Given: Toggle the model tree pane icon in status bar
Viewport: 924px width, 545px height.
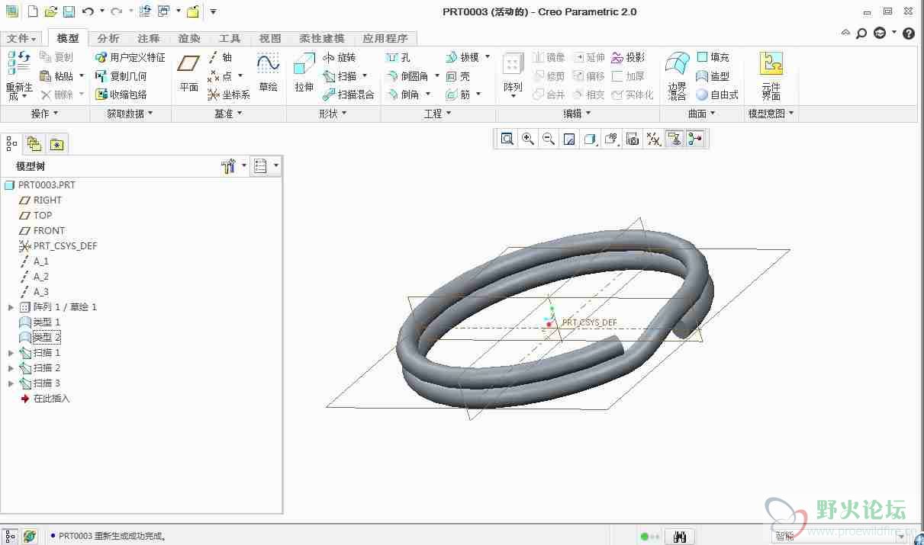Looking at the screenshot, I should click(x=10, y=537).
